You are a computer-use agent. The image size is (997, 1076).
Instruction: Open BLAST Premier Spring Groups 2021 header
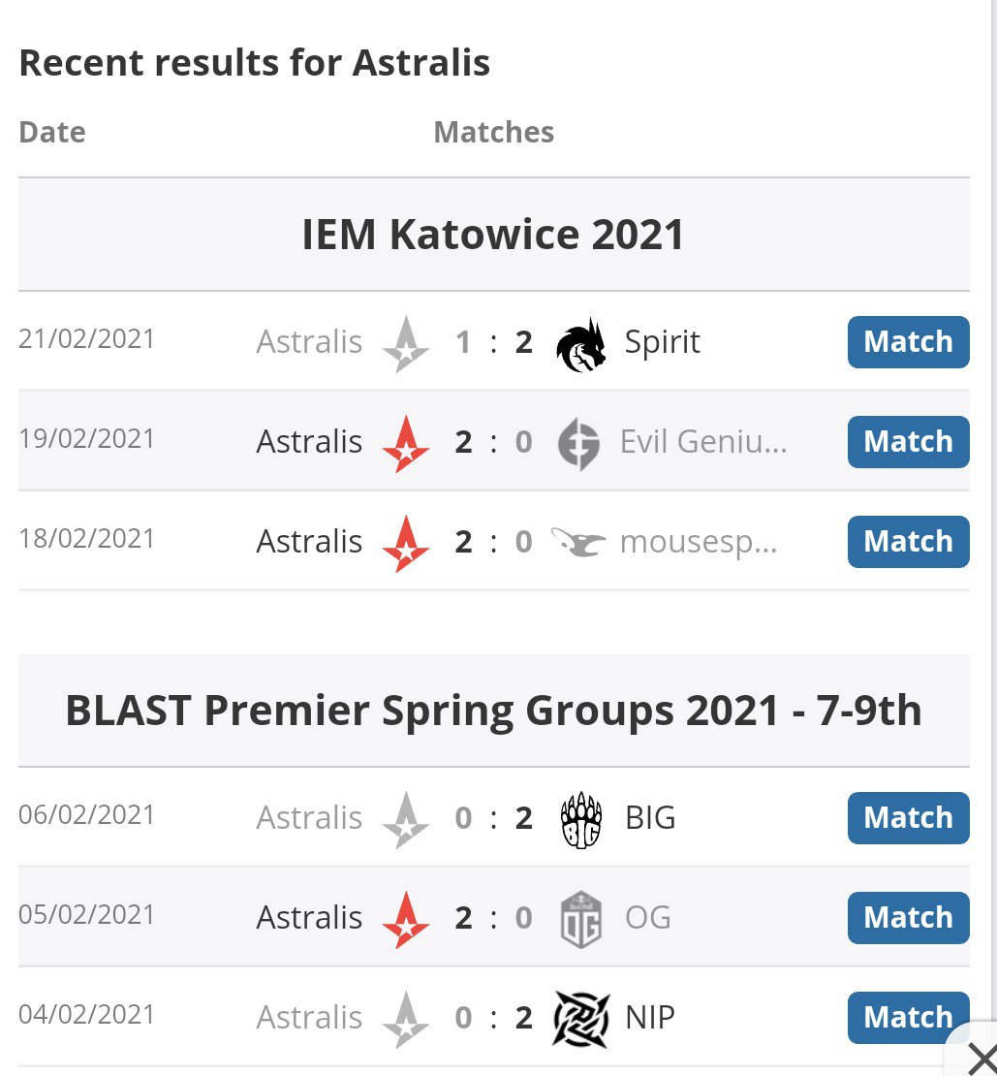[493, 711]
